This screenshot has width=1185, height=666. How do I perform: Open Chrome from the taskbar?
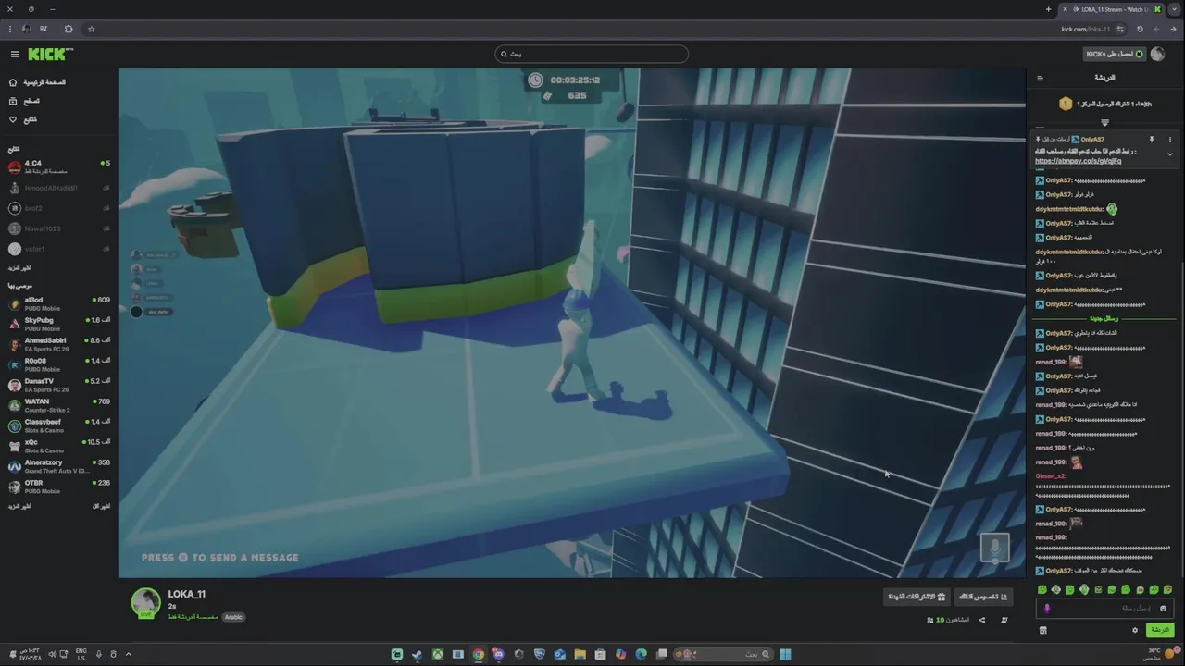[478, 654]
